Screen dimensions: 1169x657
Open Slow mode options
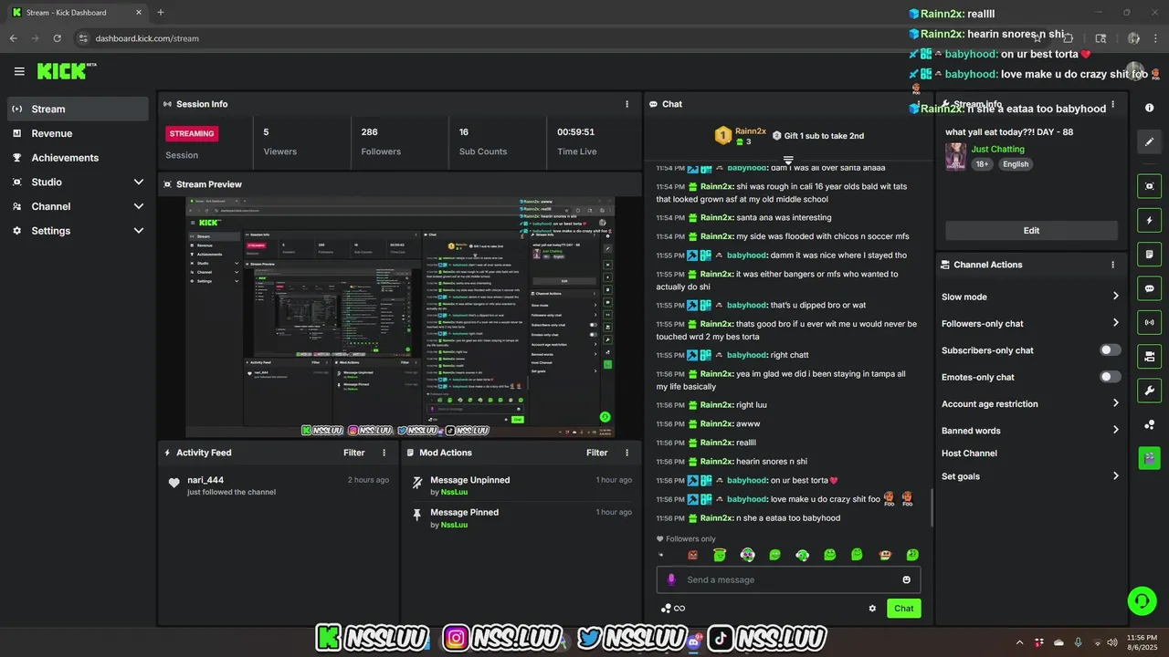[x=1030, y=297]
